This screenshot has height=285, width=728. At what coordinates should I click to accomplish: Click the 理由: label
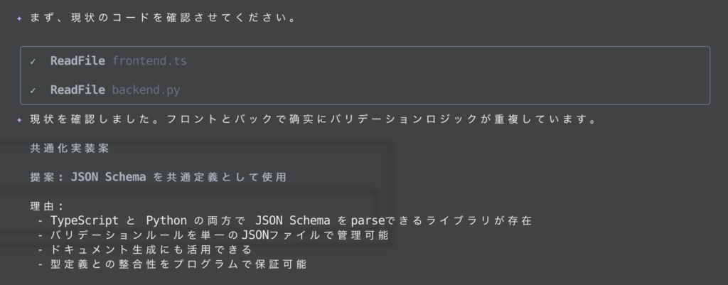click(47, 206)
